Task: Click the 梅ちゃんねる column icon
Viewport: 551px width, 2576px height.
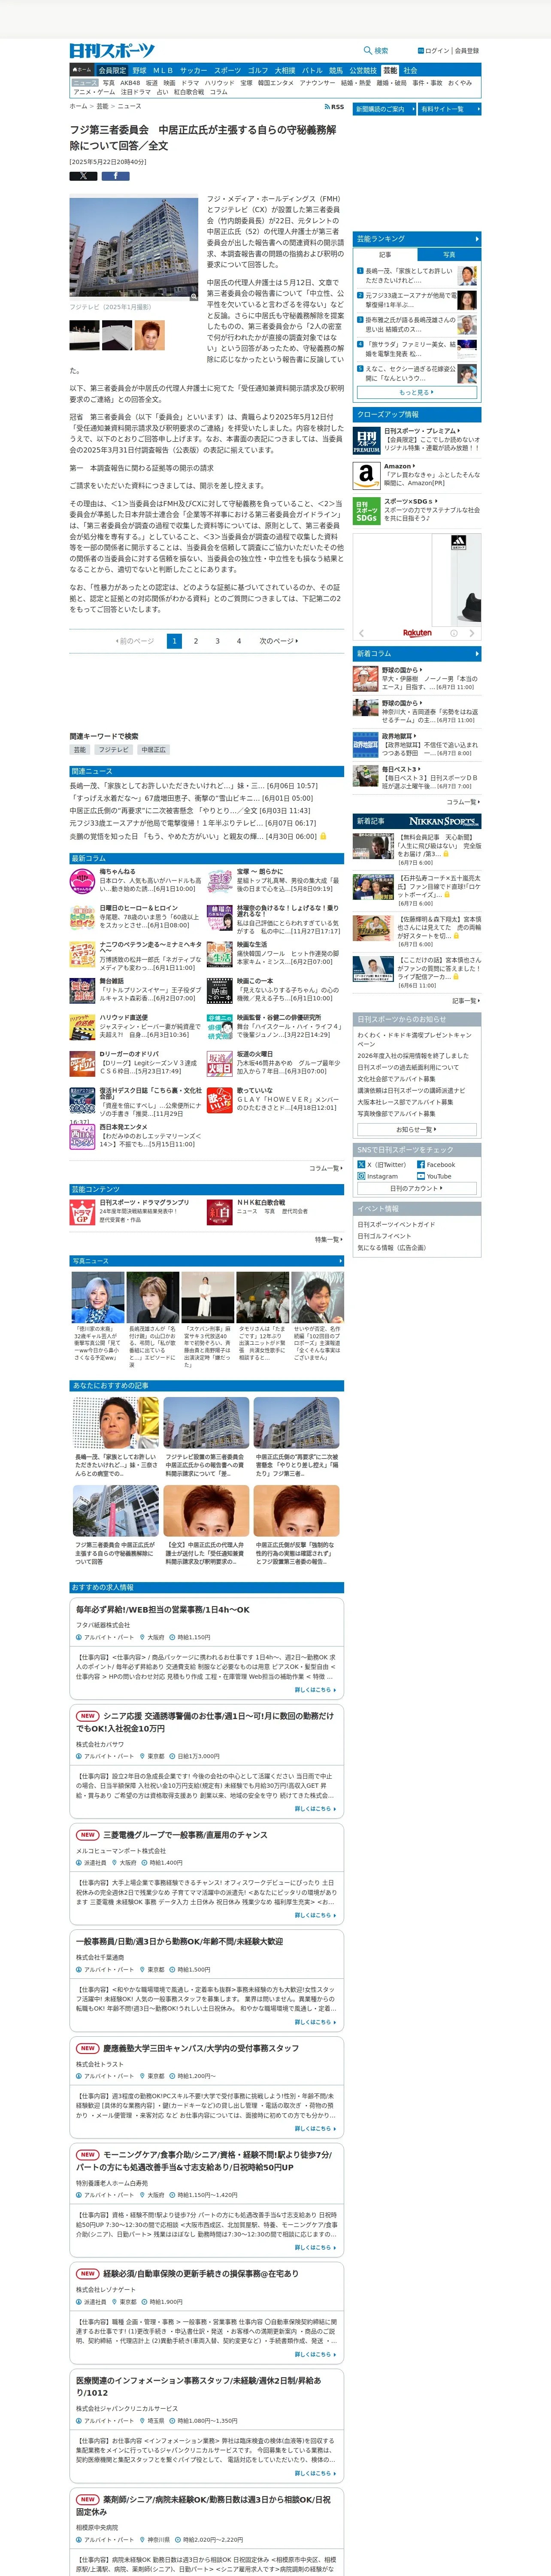Action: [82, 881]
